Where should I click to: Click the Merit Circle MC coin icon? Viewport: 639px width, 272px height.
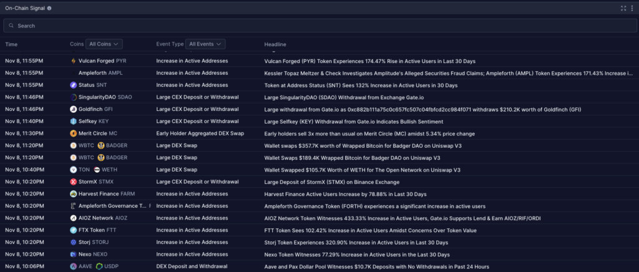(x=74, y=134)
